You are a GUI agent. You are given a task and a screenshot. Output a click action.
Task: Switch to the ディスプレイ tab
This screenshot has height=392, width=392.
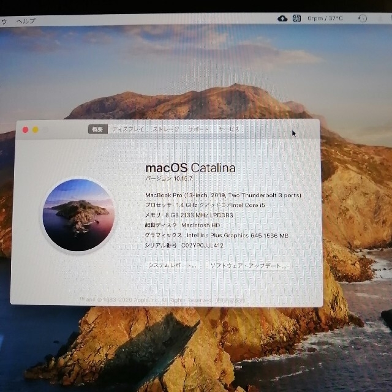click(x=128, y=129)
